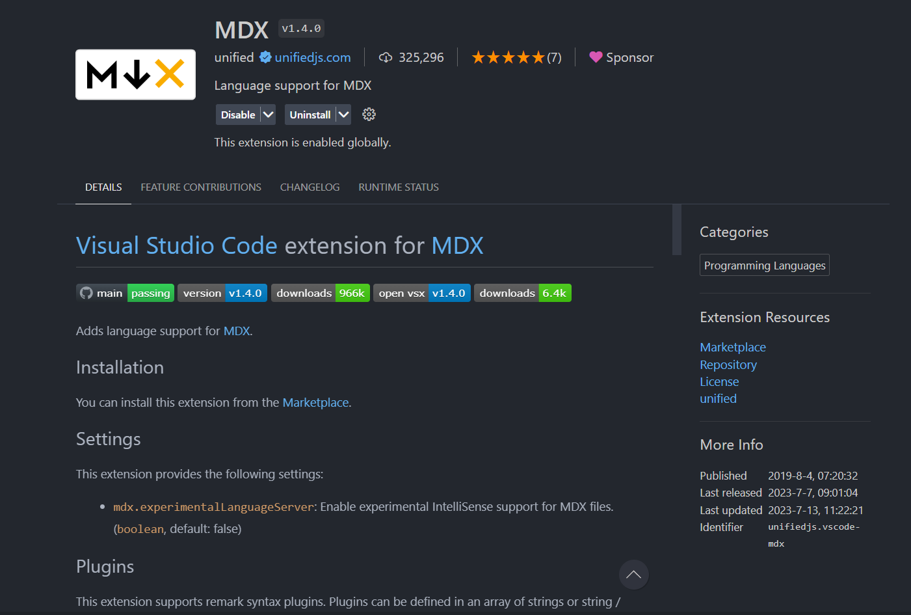Open the License resource link
The height and width of the screenshot is (615, 911).
719,382
